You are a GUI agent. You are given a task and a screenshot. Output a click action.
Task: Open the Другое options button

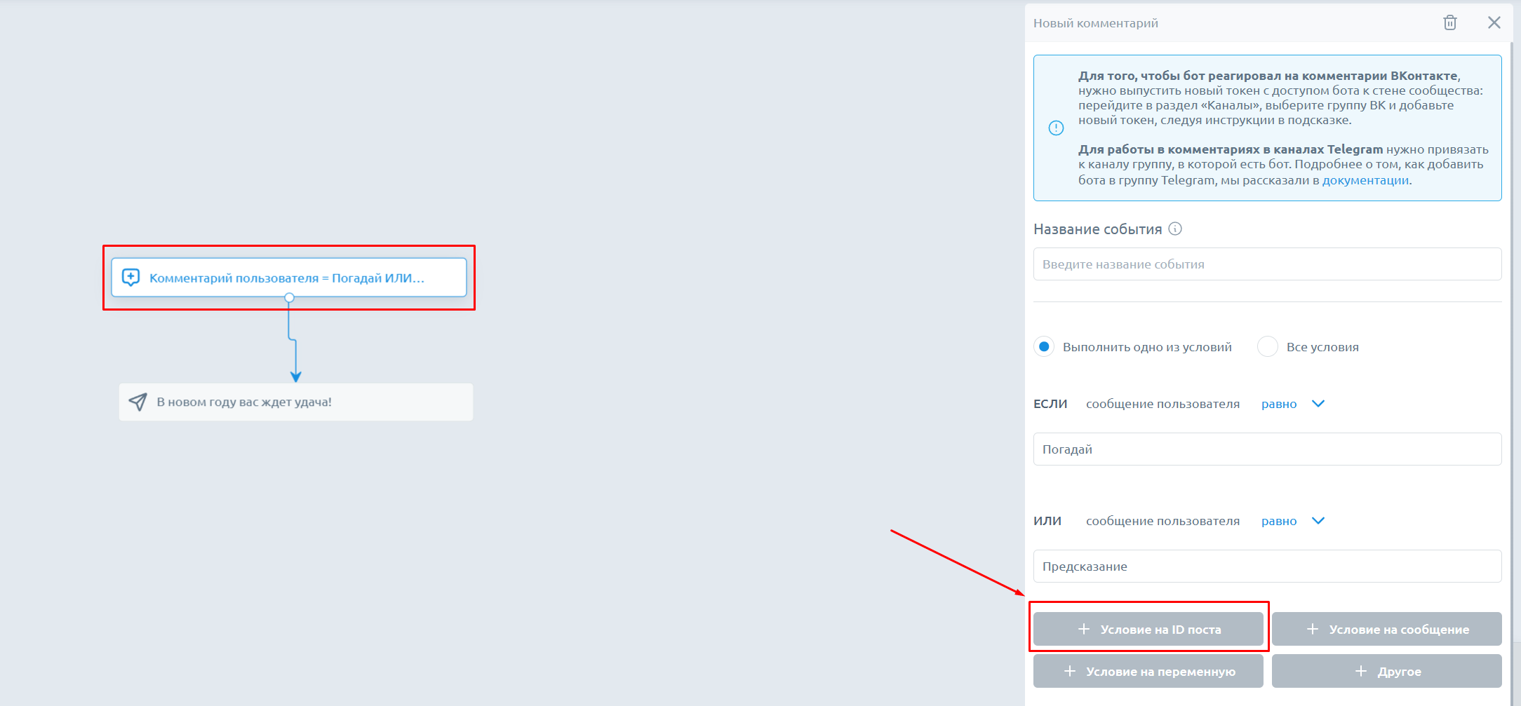1386,672
